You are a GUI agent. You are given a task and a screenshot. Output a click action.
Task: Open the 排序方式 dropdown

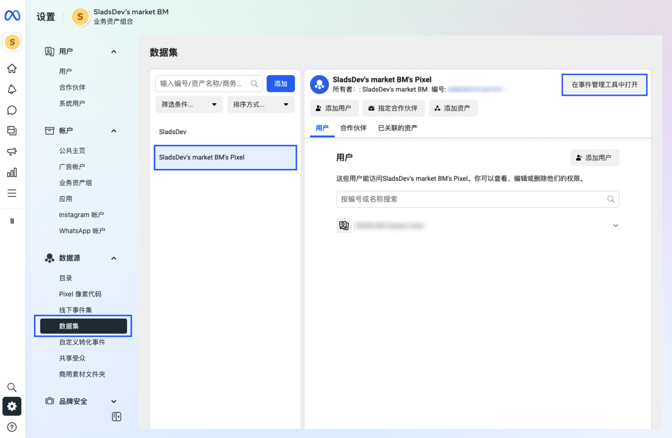(x=260, y=104)
